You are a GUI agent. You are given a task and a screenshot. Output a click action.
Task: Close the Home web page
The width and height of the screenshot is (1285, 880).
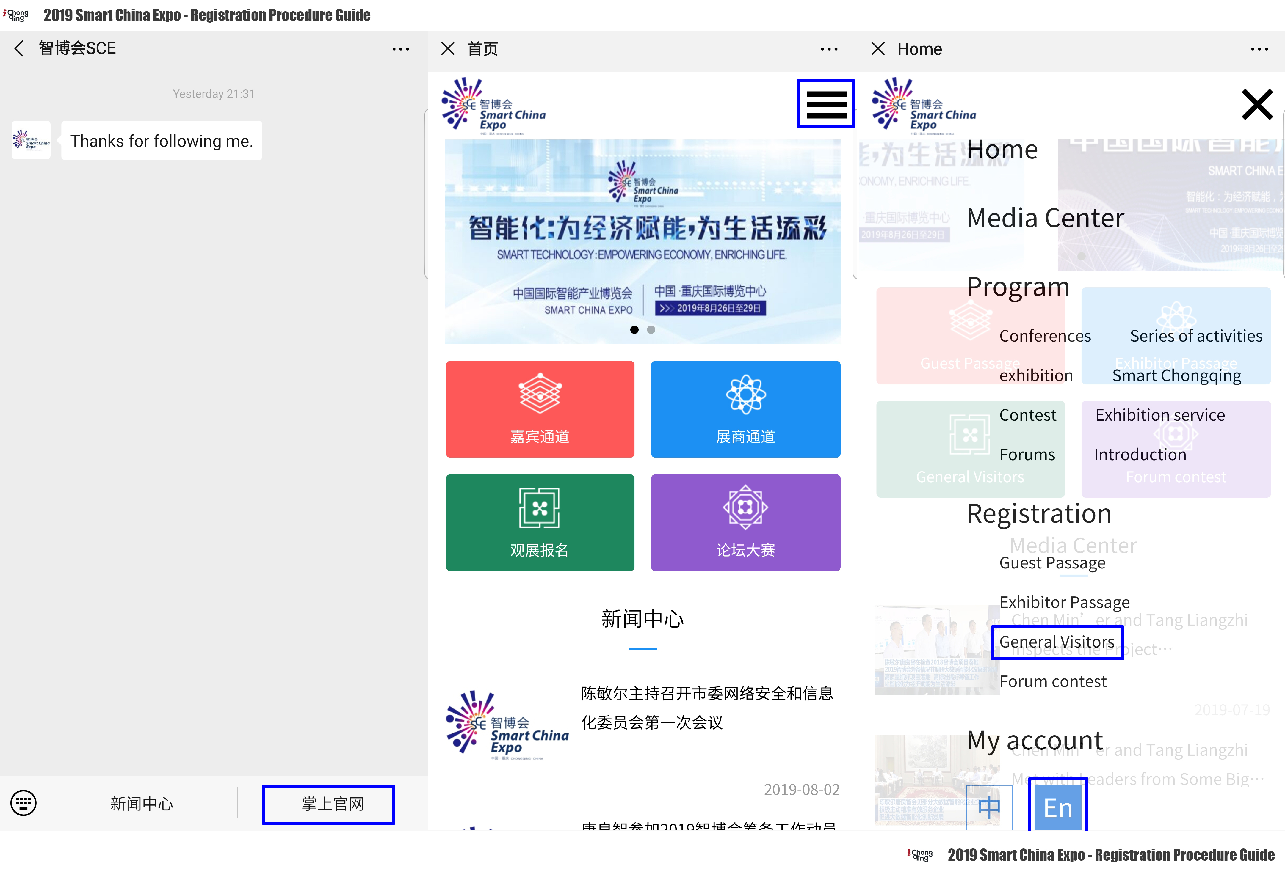click(x=877, y=49)
